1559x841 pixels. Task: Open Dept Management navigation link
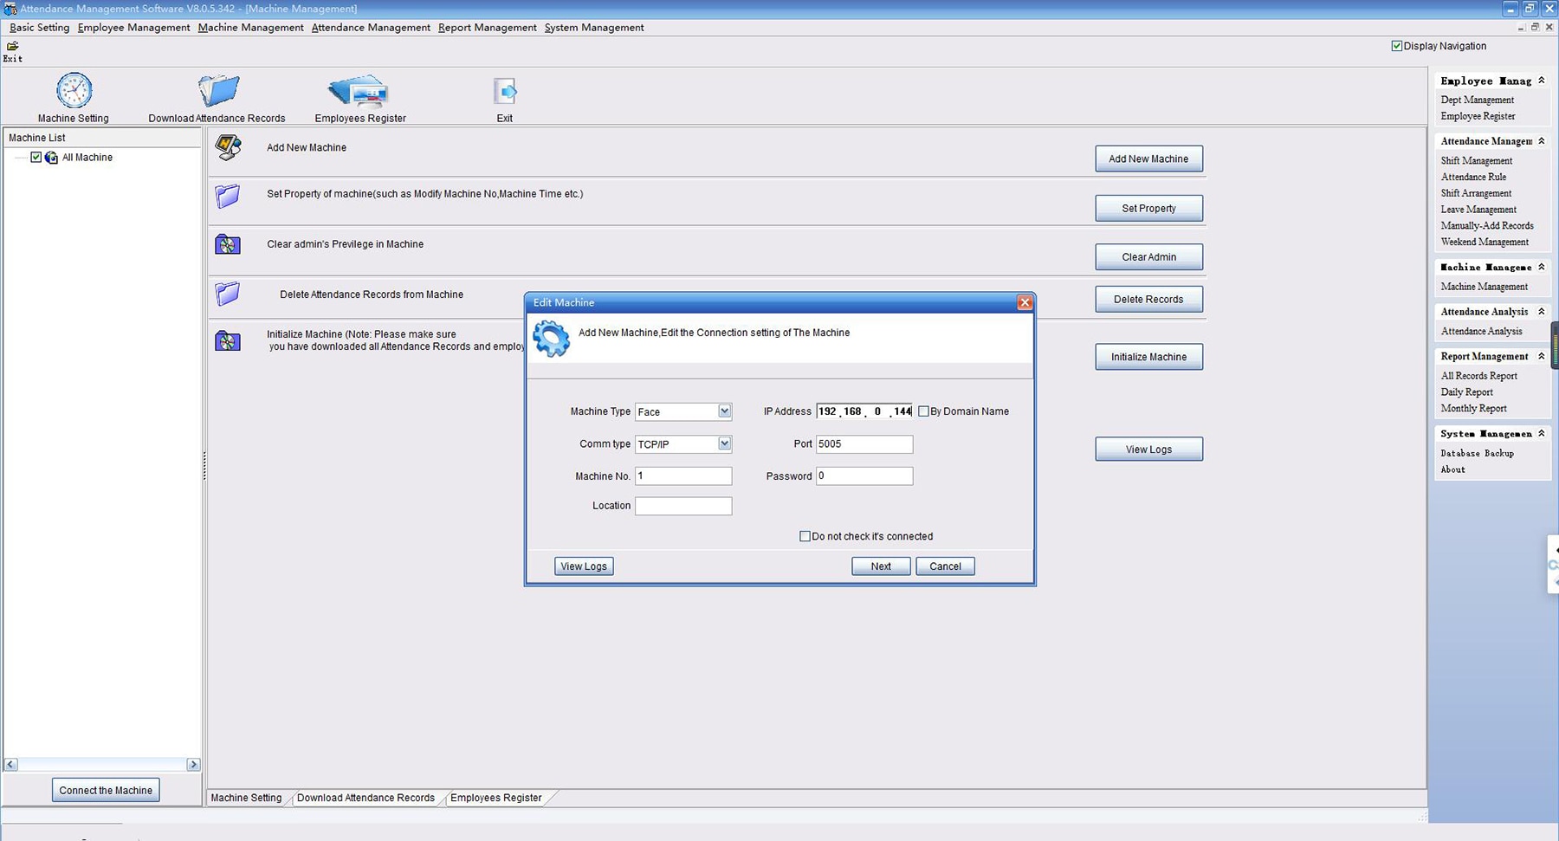tap(1478, 100)
